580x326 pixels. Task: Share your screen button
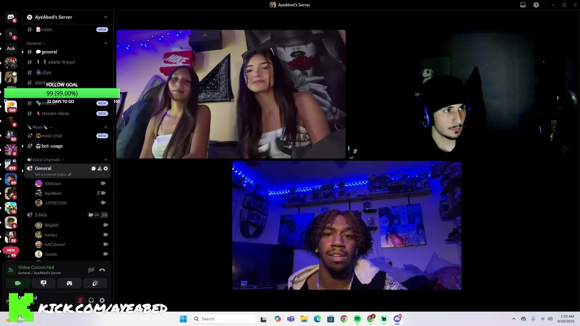click(x=43, y=283)
